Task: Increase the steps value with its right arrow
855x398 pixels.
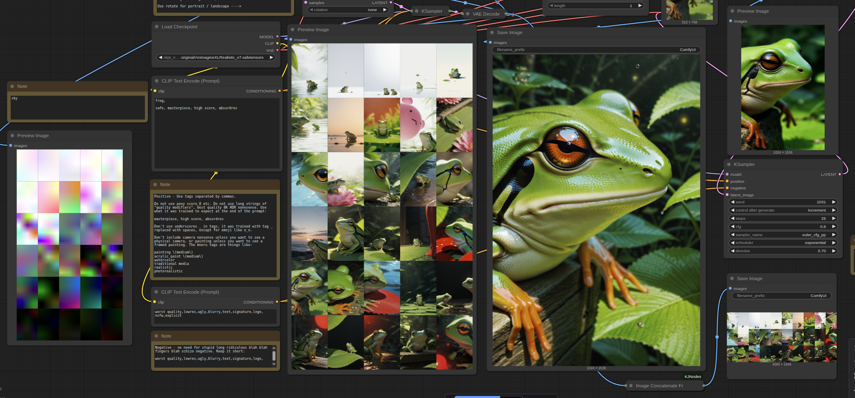Action: click(834, 219)
